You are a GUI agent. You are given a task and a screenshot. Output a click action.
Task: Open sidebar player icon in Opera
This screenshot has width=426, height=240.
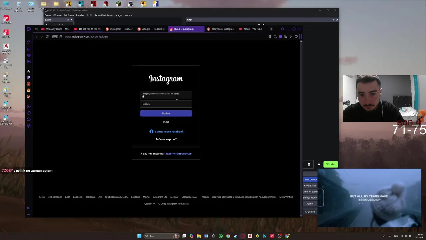tap(29, 106)
